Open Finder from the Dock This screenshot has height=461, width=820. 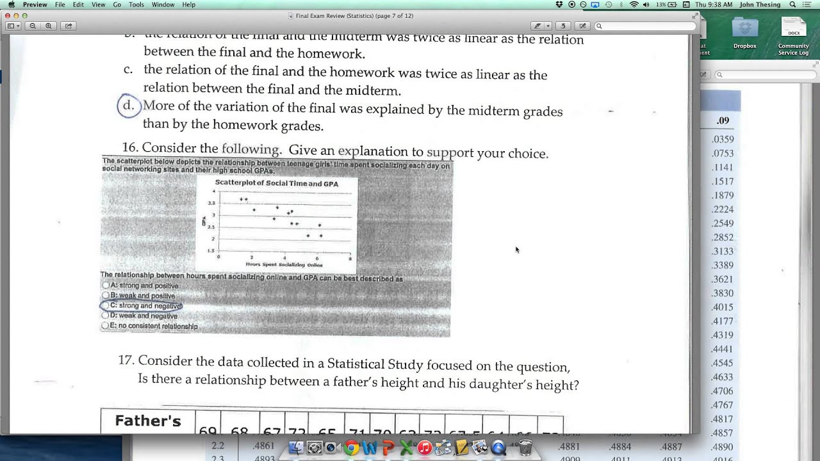[x=296, y=448]
